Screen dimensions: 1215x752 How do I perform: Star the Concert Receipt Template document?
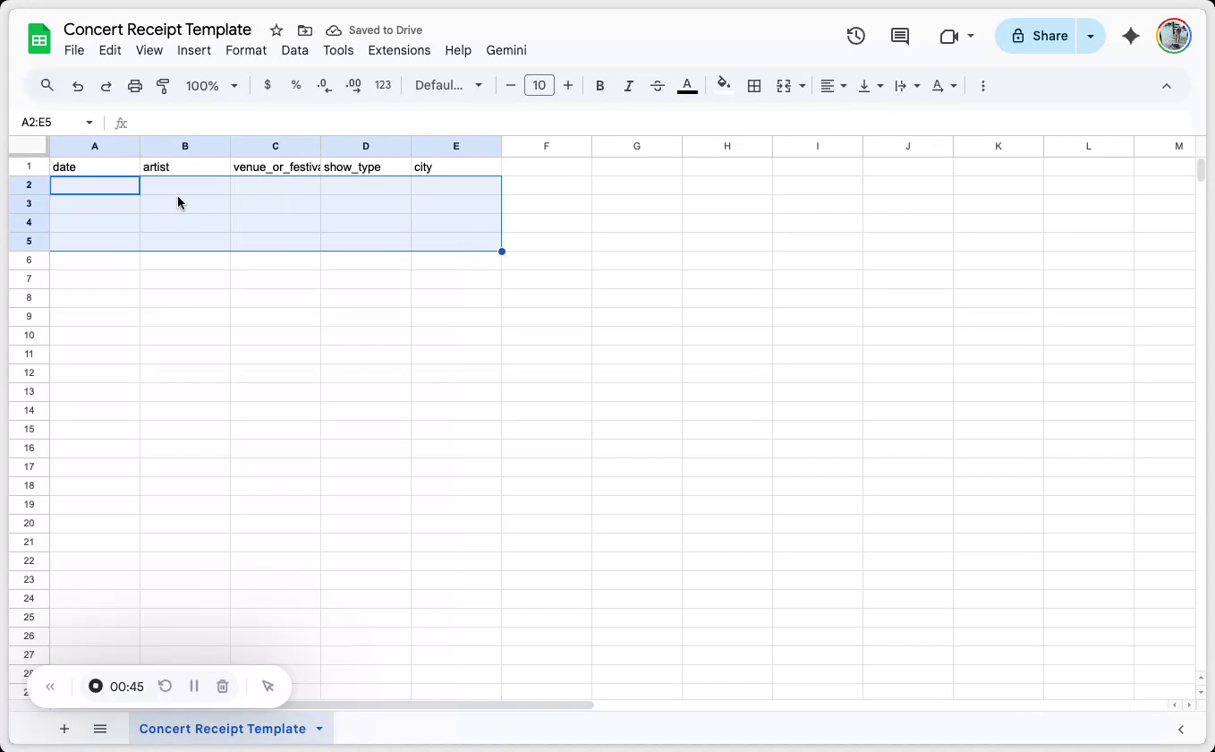point(276,30)
